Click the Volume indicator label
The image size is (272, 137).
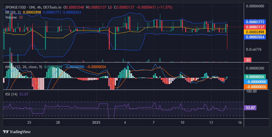point(11,17)
